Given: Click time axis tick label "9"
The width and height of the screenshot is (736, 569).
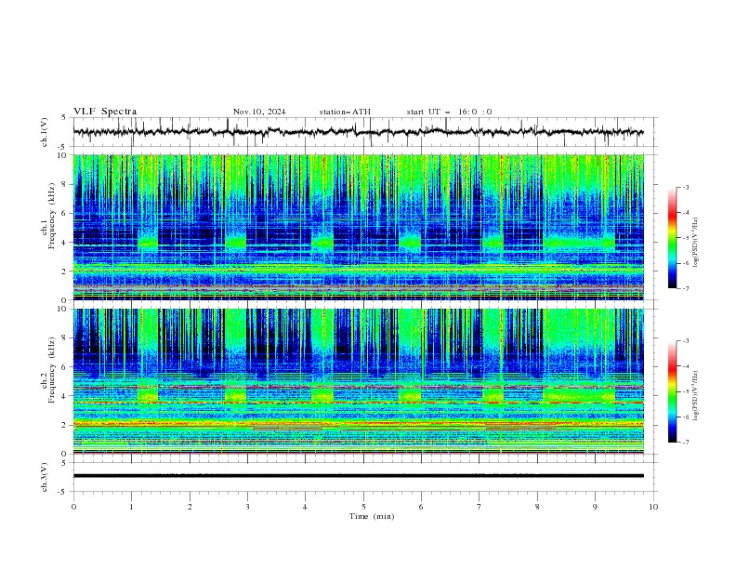Looking at the screenshot, I should coord(595,507).
